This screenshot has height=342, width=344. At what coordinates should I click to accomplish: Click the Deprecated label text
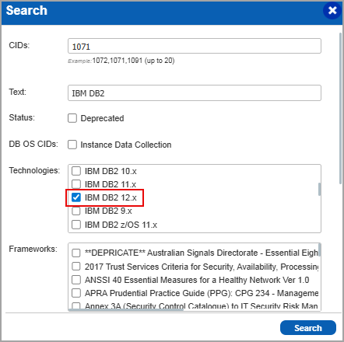click(102, 118)
